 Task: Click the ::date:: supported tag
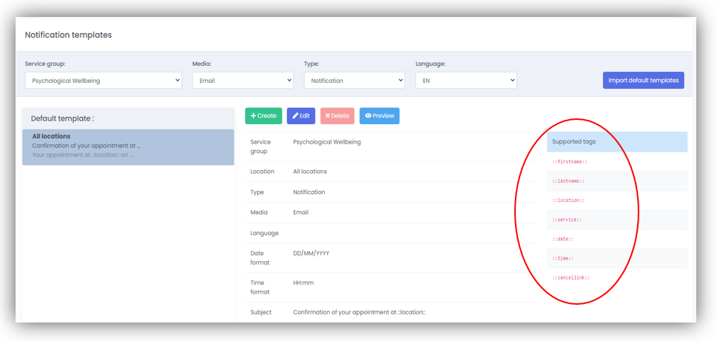pos(563,239)
